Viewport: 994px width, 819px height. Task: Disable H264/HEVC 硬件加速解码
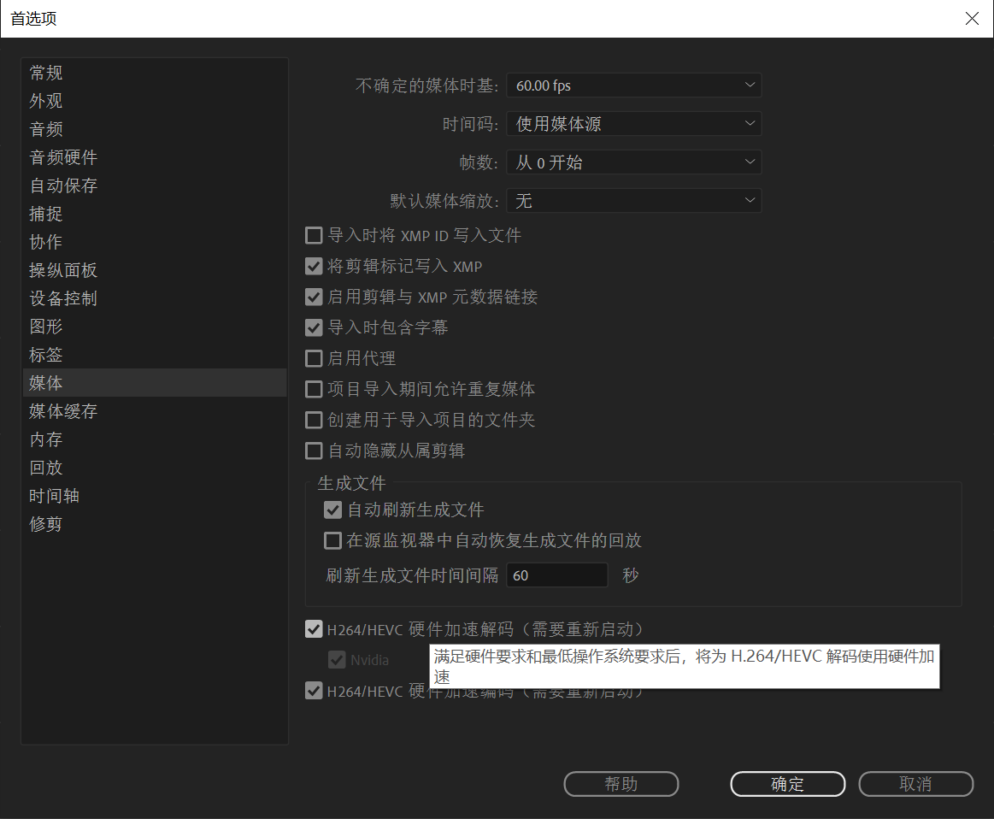(314, 629)
